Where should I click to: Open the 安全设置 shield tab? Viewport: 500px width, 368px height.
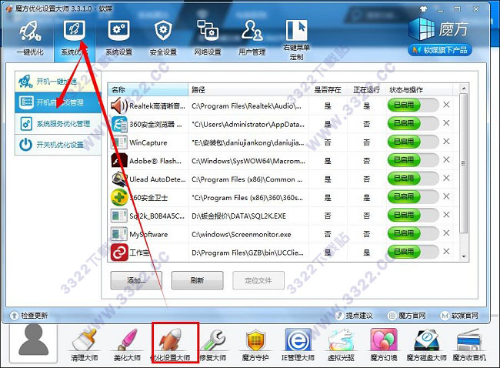163,38
